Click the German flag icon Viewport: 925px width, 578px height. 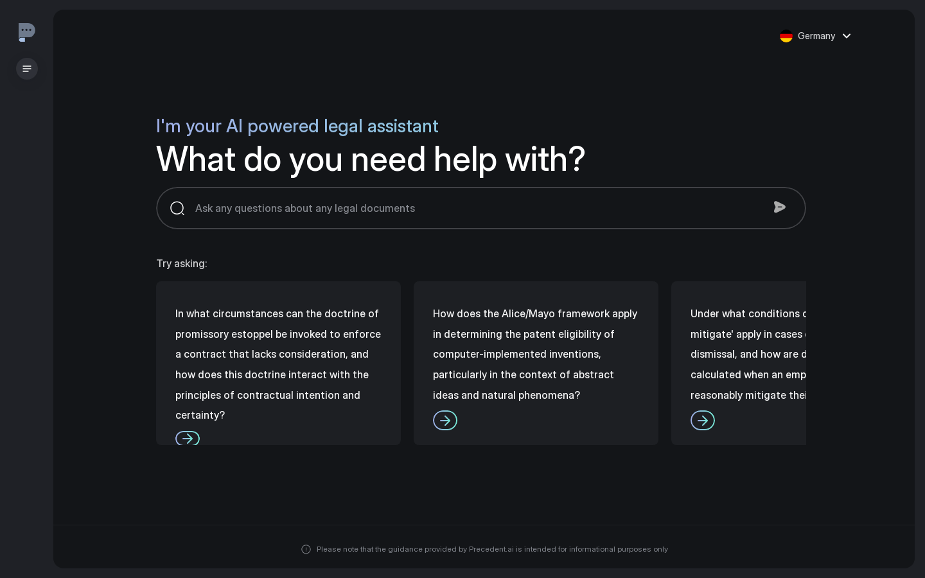click(x=786, y=36)
